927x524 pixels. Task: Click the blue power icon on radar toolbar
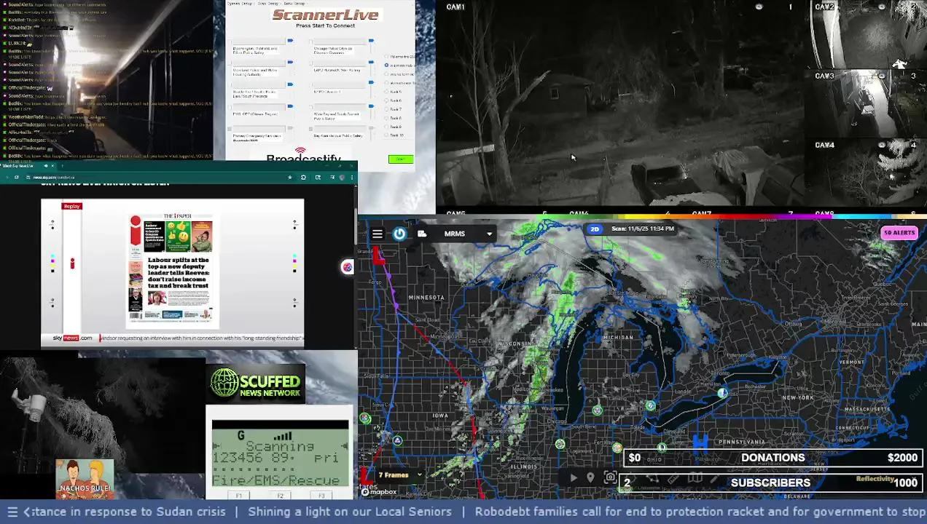[399, 234]
